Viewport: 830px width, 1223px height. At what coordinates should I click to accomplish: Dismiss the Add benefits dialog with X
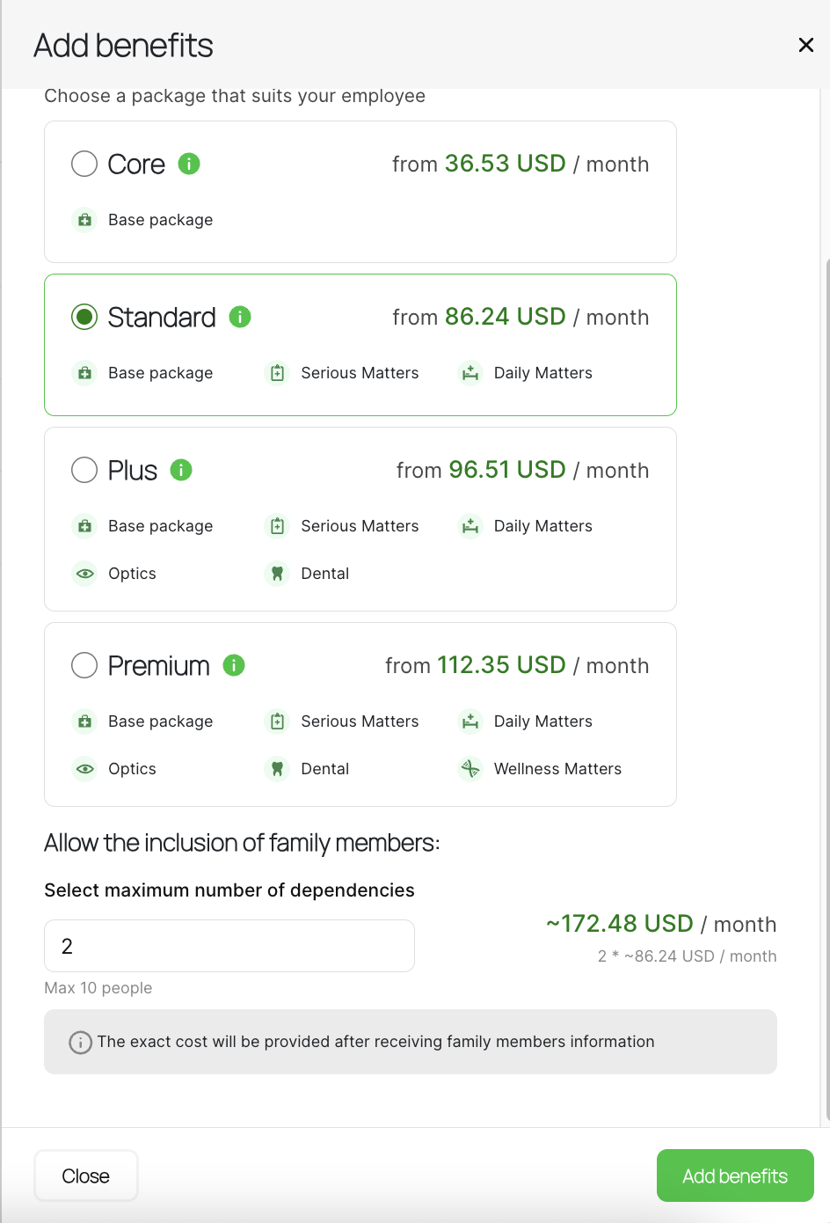click(805, 45)
